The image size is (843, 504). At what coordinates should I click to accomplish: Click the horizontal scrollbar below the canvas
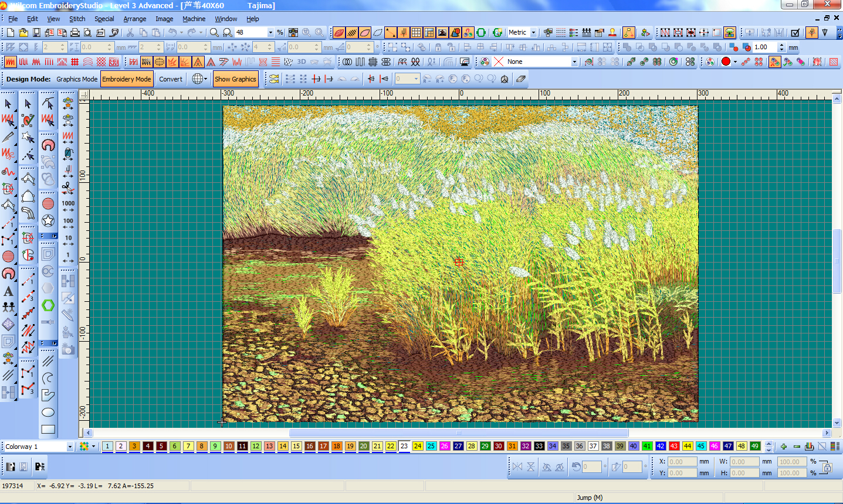[459, 433]
